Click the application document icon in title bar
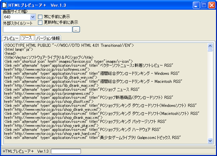 (x=5, y=5)
